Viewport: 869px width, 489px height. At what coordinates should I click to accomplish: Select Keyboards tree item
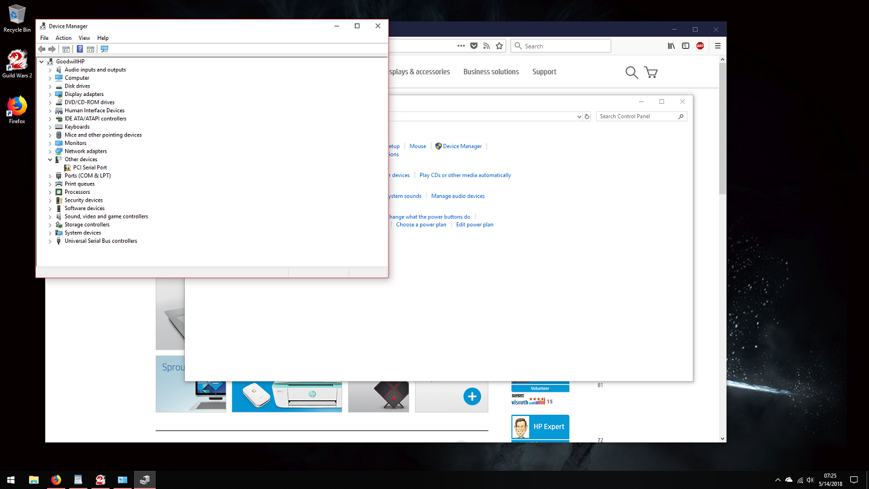77,127
